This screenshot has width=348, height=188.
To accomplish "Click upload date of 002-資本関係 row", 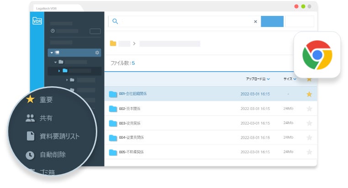I will point(255,109).
